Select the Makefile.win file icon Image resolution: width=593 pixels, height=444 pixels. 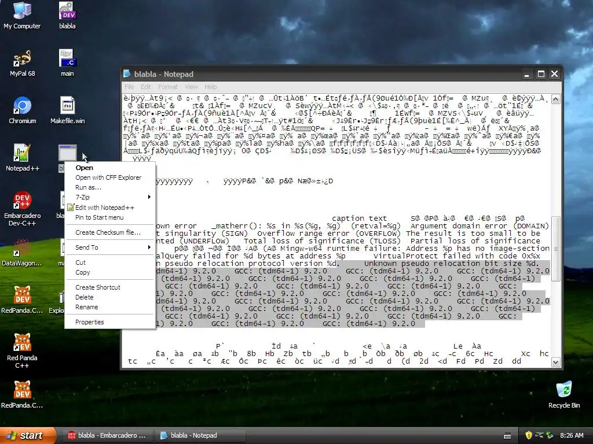tap(67, 110)
